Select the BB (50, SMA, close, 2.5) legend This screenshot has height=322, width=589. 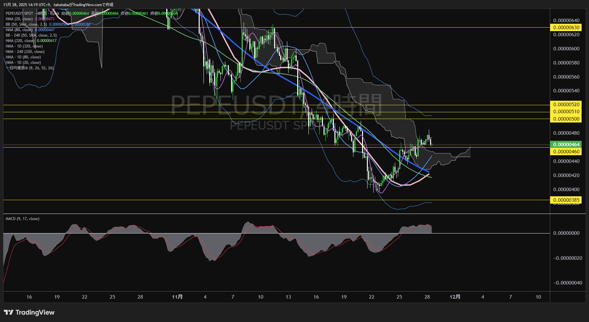26,24
